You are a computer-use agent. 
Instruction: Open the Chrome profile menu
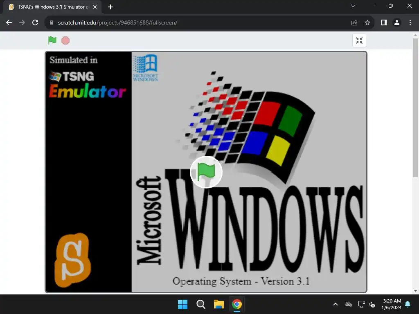point(397,23)
